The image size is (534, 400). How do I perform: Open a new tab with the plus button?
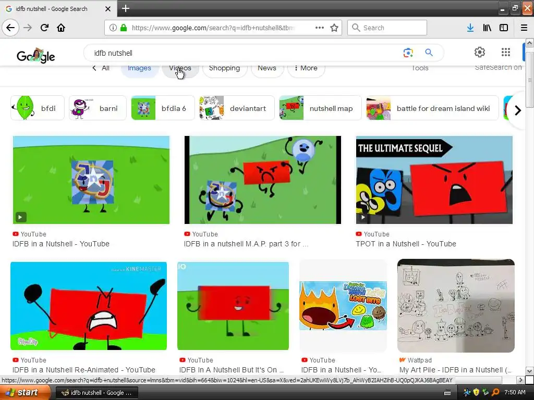[x=126, y=8]
